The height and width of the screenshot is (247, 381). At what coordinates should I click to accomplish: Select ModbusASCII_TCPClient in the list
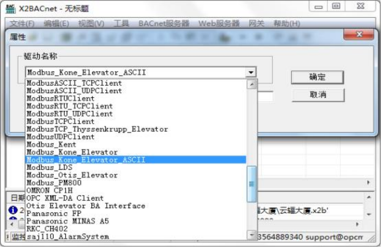pyautogui.click(x=136, y=83)
